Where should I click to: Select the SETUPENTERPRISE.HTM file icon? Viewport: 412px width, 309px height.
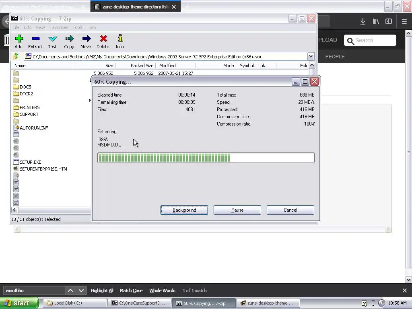(x=16, y=169)
